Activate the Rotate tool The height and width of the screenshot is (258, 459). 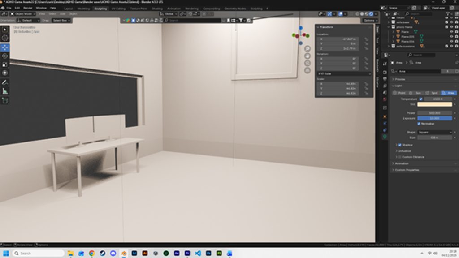point(5,56)
